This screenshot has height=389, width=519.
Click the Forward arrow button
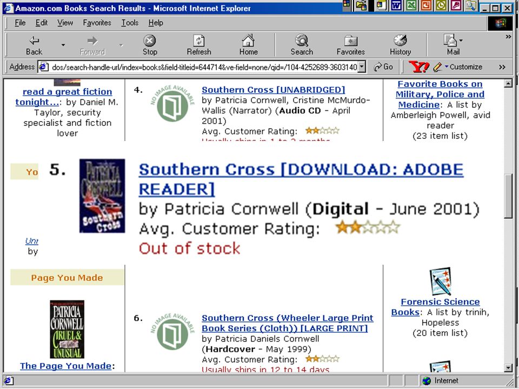point(92,45)
